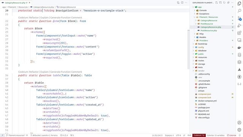243x137 pixels.
Task: Open notifications bell in status bar
Action: point(240,135)
